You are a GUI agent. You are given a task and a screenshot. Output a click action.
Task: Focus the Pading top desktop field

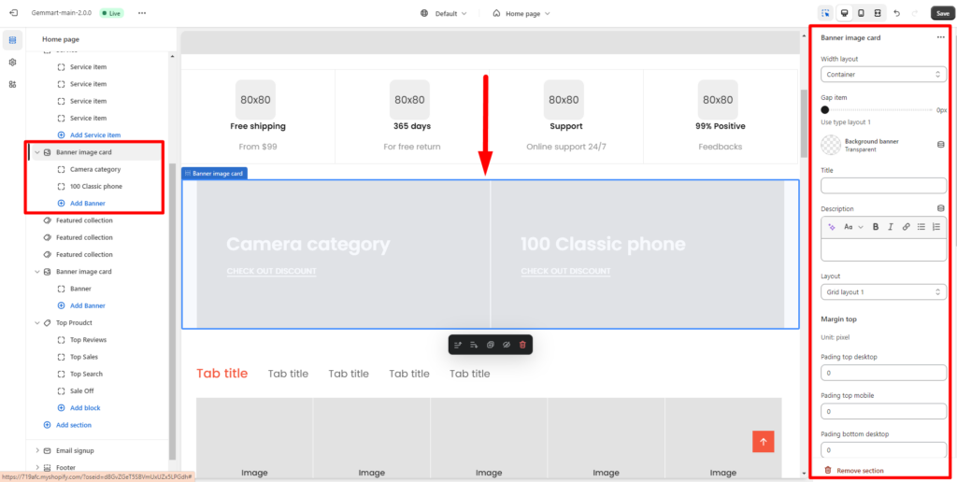pos(883,373)
